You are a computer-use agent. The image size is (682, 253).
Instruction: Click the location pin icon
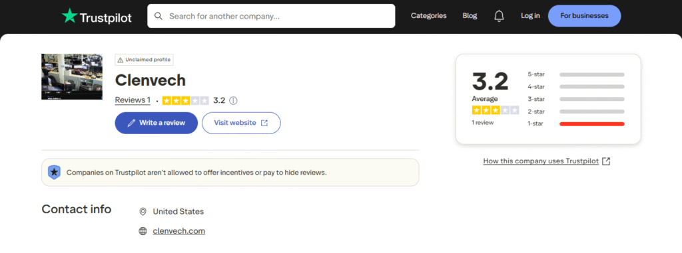(x=143, y=212)
